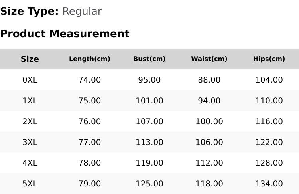Click the 3XL size row label
The image size is (299, 194).
[30, 142]
